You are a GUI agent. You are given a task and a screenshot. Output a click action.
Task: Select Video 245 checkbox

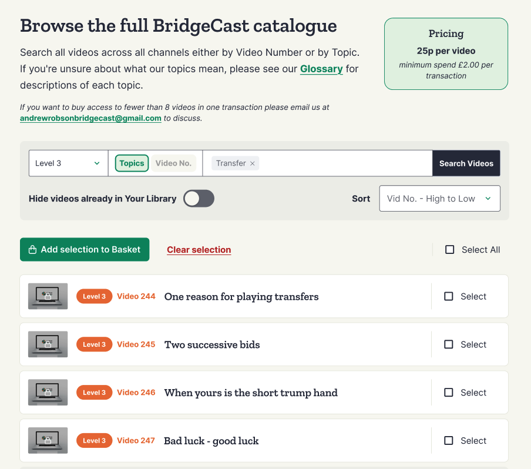point(448,344)
